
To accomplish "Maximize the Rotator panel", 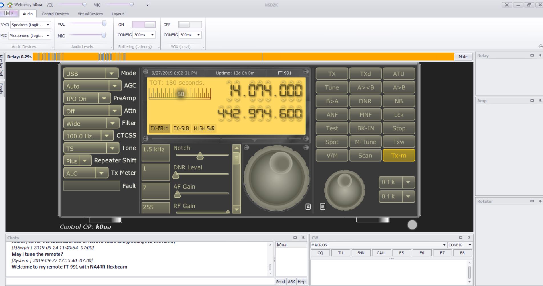I will (x=532, y=201).
